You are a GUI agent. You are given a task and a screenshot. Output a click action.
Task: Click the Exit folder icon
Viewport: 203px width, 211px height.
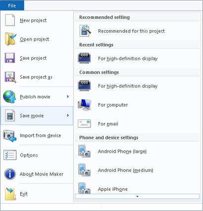(10, 194)
